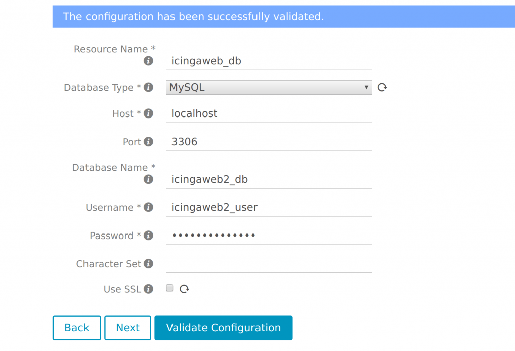
Task: Click the successful validation message banner
Action: pos(282,16)
